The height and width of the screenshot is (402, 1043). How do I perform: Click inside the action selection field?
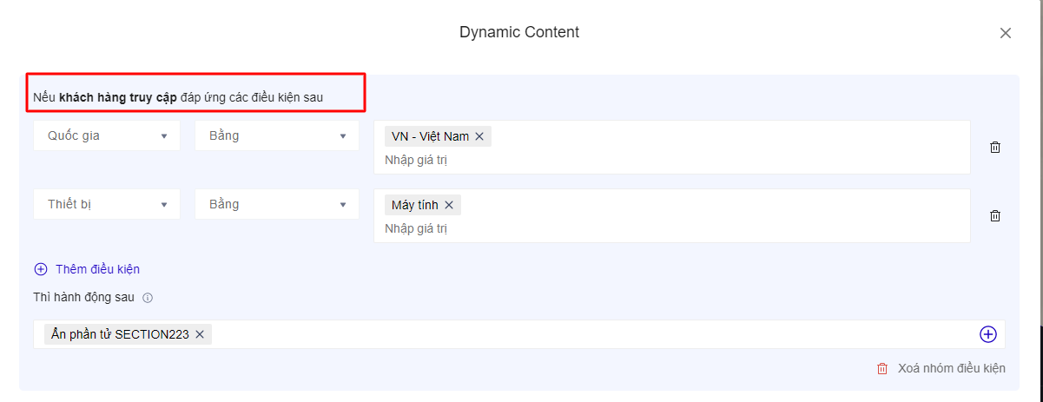coord(591,334)
